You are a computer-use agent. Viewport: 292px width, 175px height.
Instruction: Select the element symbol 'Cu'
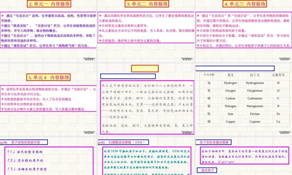tap(278, 122)
